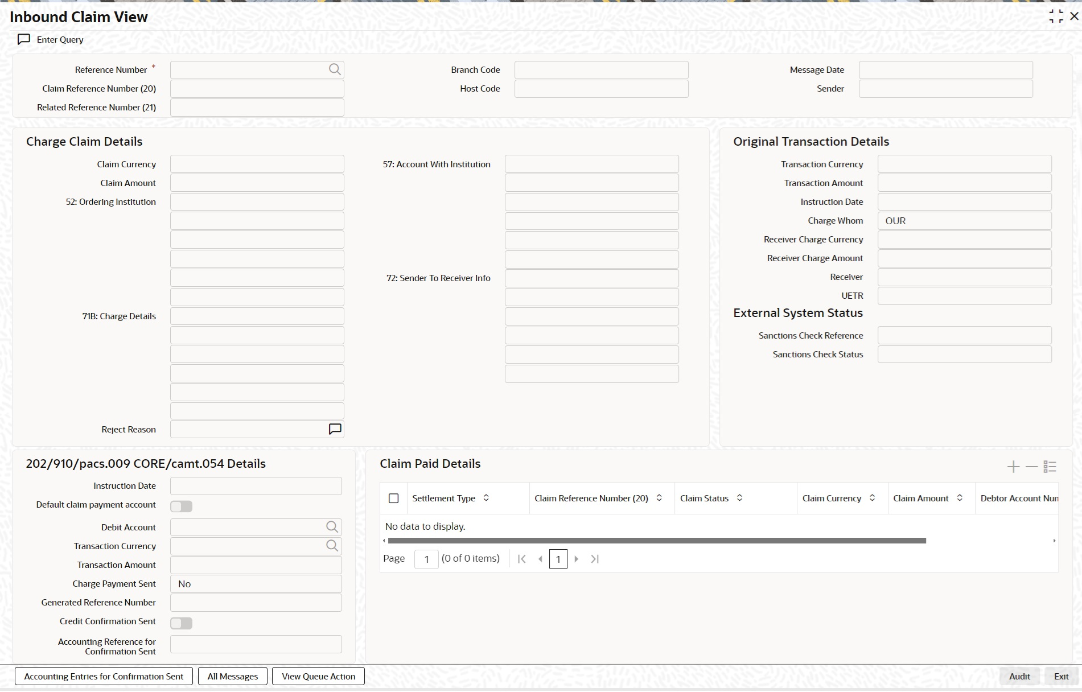Screen dimensions: 1082x692
Task: Open Transaction Currency lookup in 202/910 details
Action: click(x=332, y=546)
